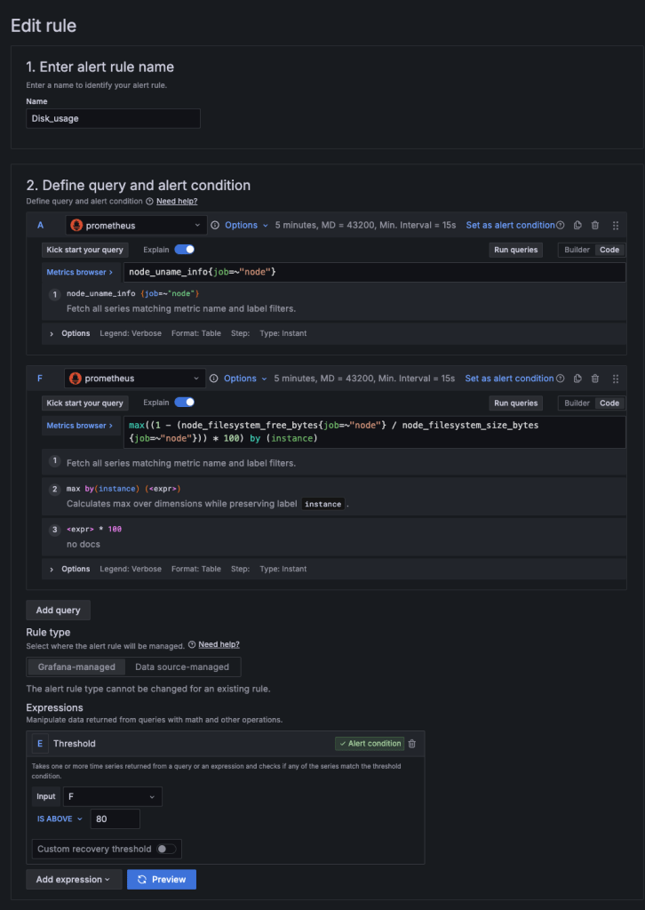
Task: Click the Preview button
Action: (162, 880)
